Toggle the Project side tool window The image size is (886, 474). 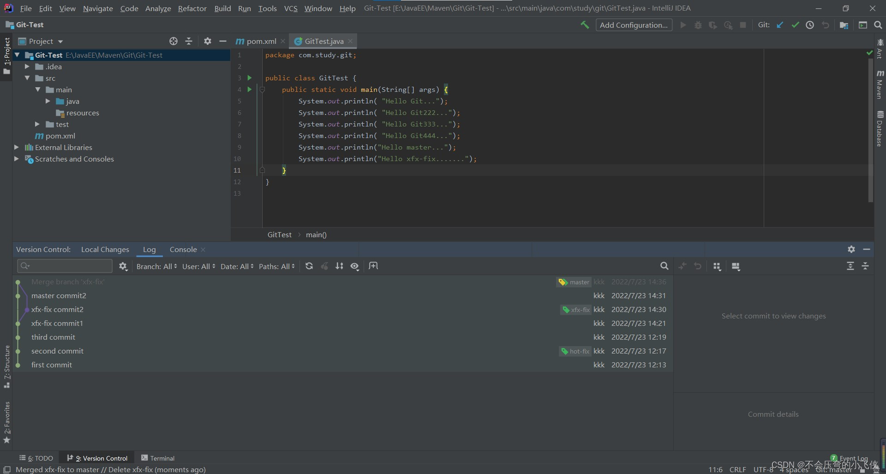click(6, 56)
